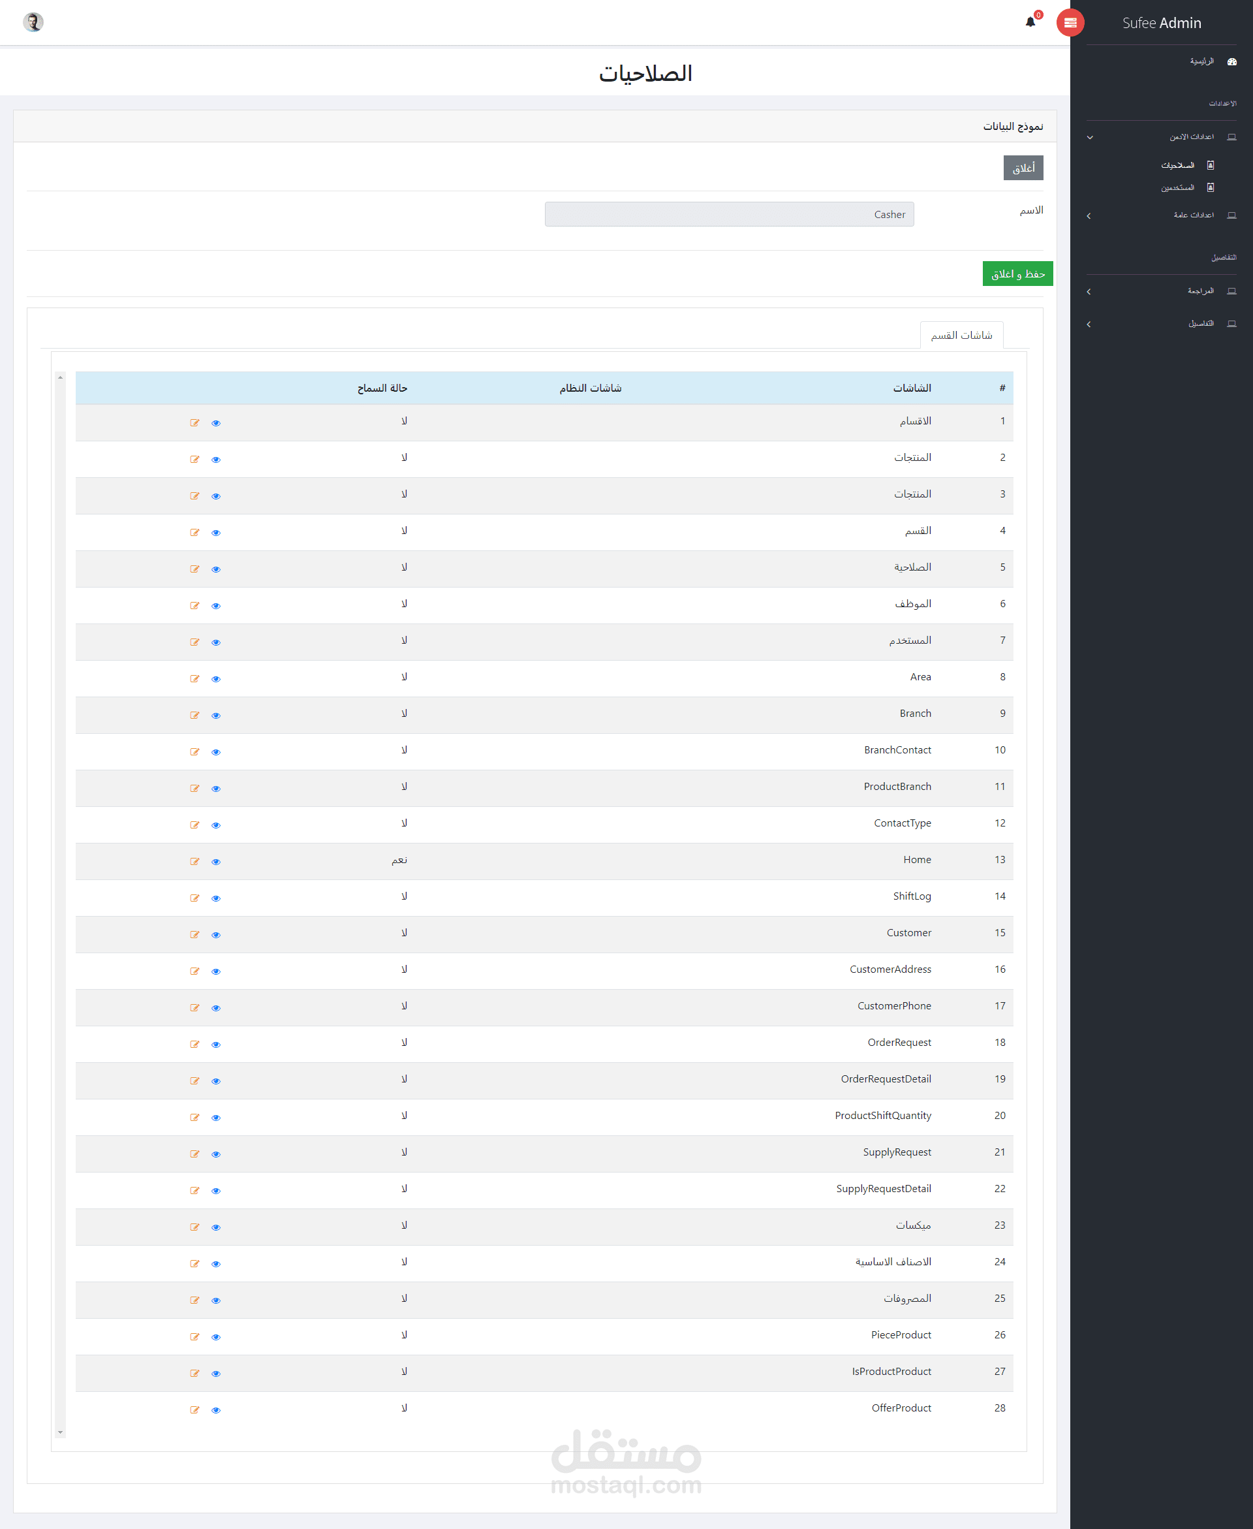1253x1529 pixels.
Task: Click edit pencil for OfferProduct row
Action: 194,1410
